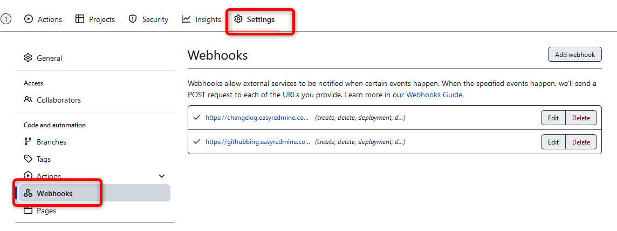The image size is (617, 231).
Task: Click the Webhooks icon in sidebar
Action: tap(28, 193)
